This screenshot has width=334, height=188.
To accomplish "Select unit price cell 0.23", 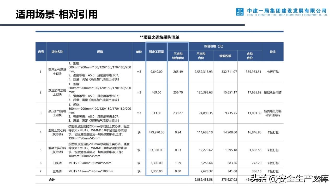I will pyautogui.click(x=178, y=150).
